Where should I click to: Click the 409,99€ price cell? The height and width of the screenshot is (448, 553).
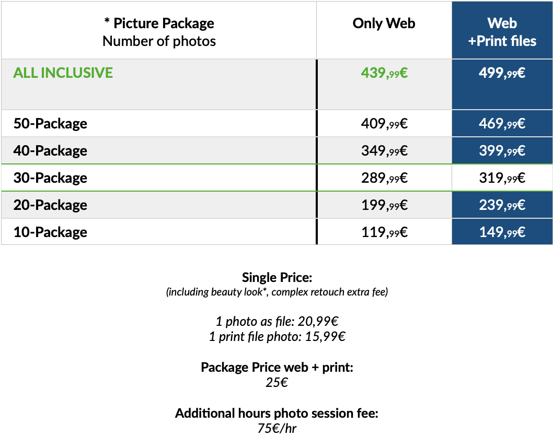click(384, 124)
